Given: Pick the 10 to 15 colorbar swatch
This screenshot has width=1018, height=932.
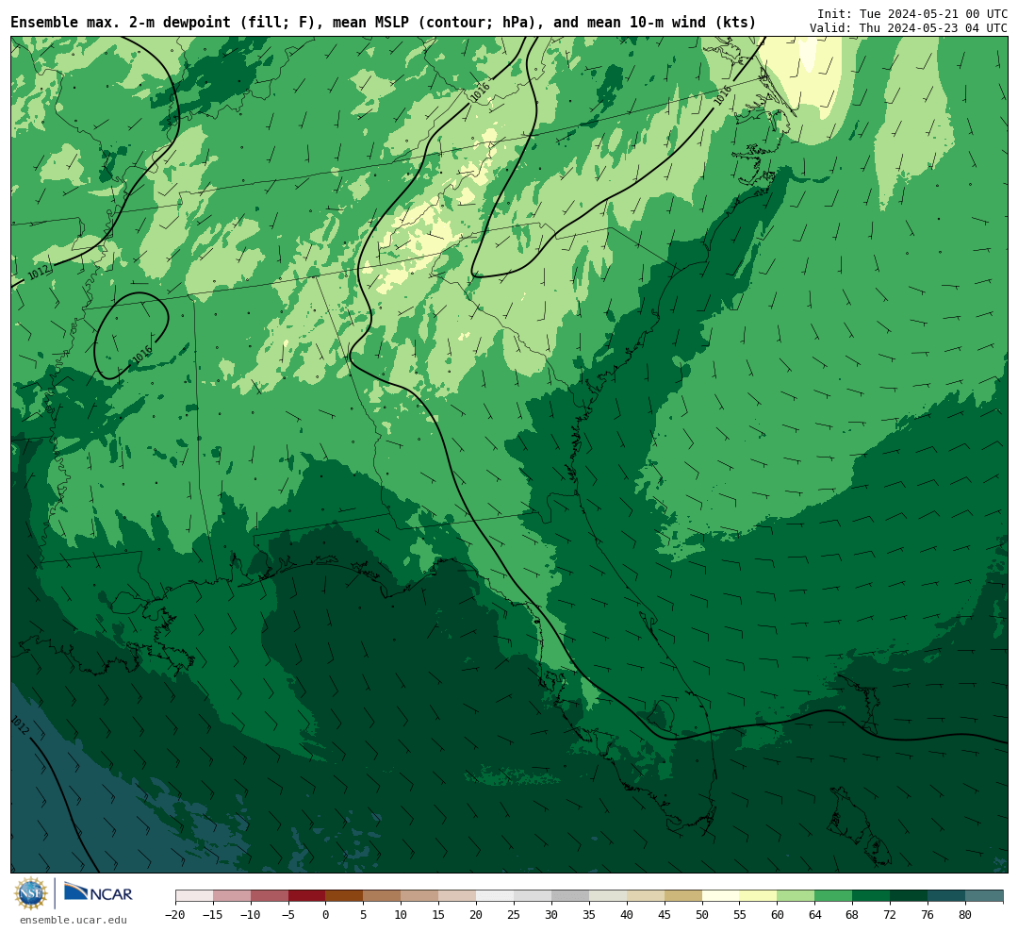Looking at the screenshot, I should tap(420, 896).
